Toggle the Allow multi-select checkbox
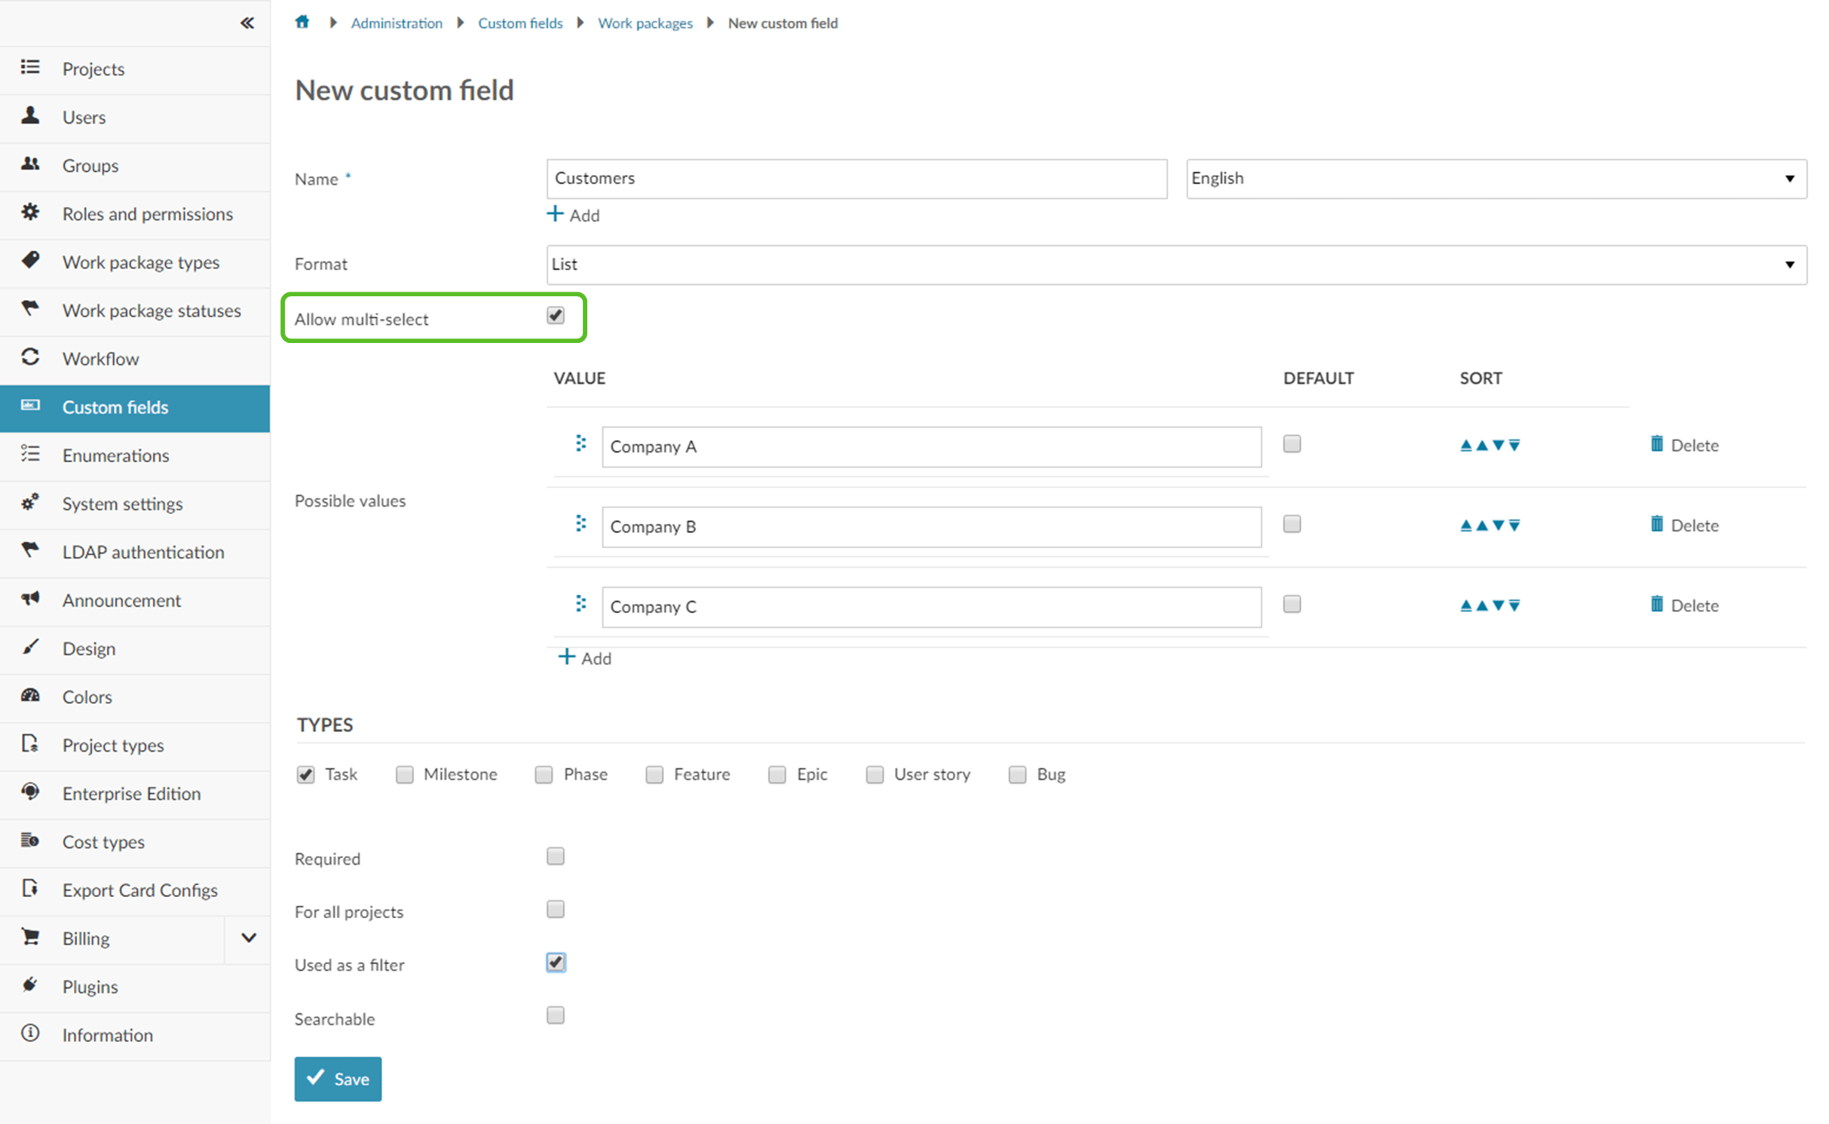The width and height of the screenshot is (1829, 1124). click(x=555, y=317)
